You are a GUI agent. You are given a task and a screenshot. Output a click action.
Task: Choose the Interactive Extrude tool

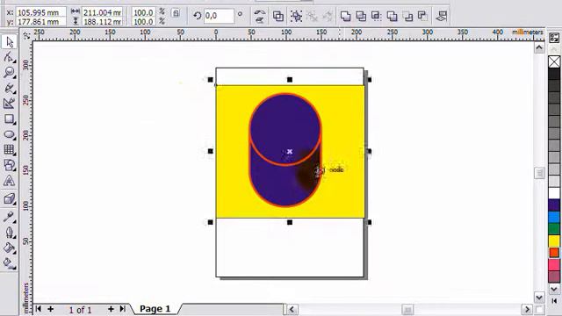pyautogui.click(x=9, y=199)
